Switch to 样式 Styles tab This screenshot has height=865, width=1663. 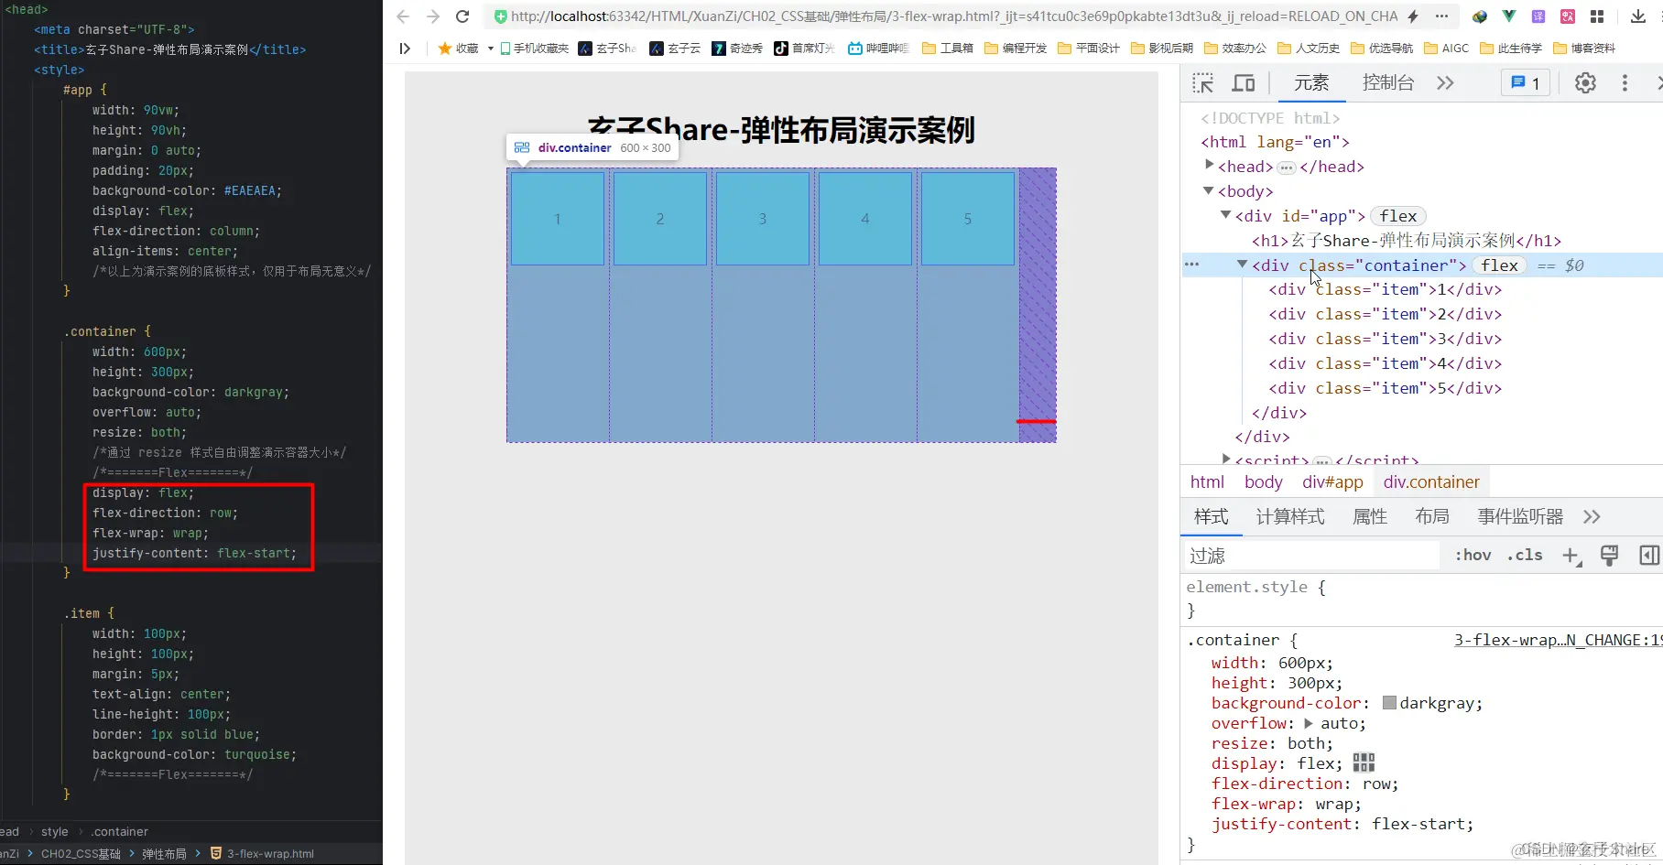(1212, 517)
